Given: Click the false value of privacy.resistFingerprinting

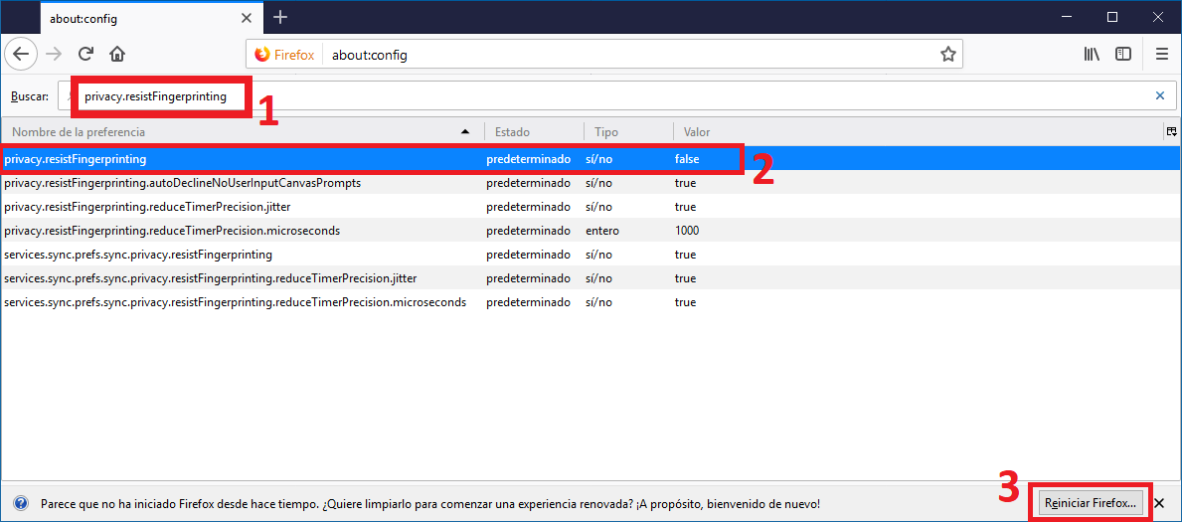Looking at the screenshot, I should pyautogui.click(x=687, y=159).
